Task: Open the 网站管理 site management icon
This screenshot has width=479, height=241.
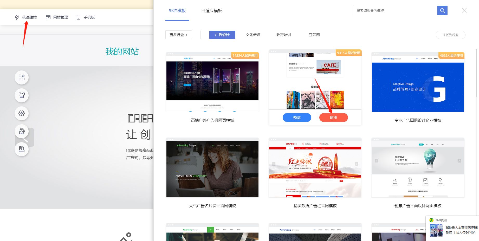Action: point(48,17)
